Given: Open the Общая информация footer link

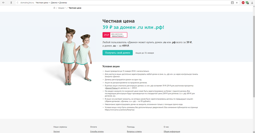Looking at the screenshot, I should click(x=172, y=132).
